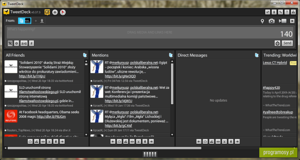
Task: Open the compass directory icon
Action: (x=63, y=12)
